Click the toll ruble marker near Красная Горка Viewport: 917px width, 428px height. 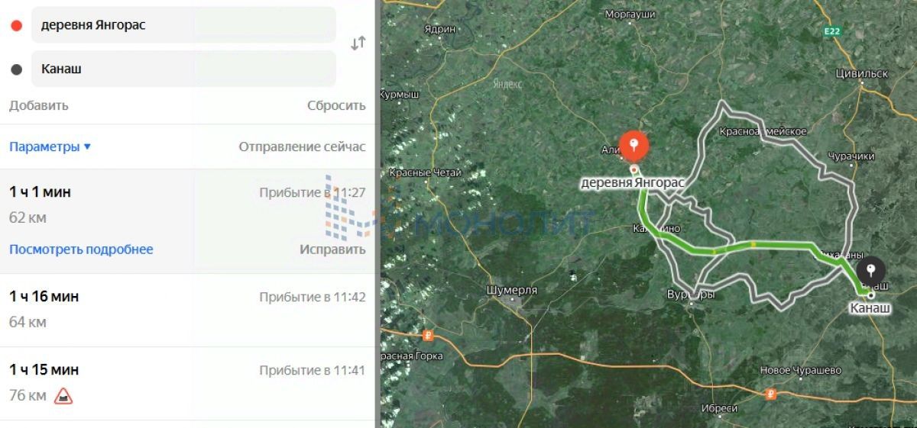[428, 335]
